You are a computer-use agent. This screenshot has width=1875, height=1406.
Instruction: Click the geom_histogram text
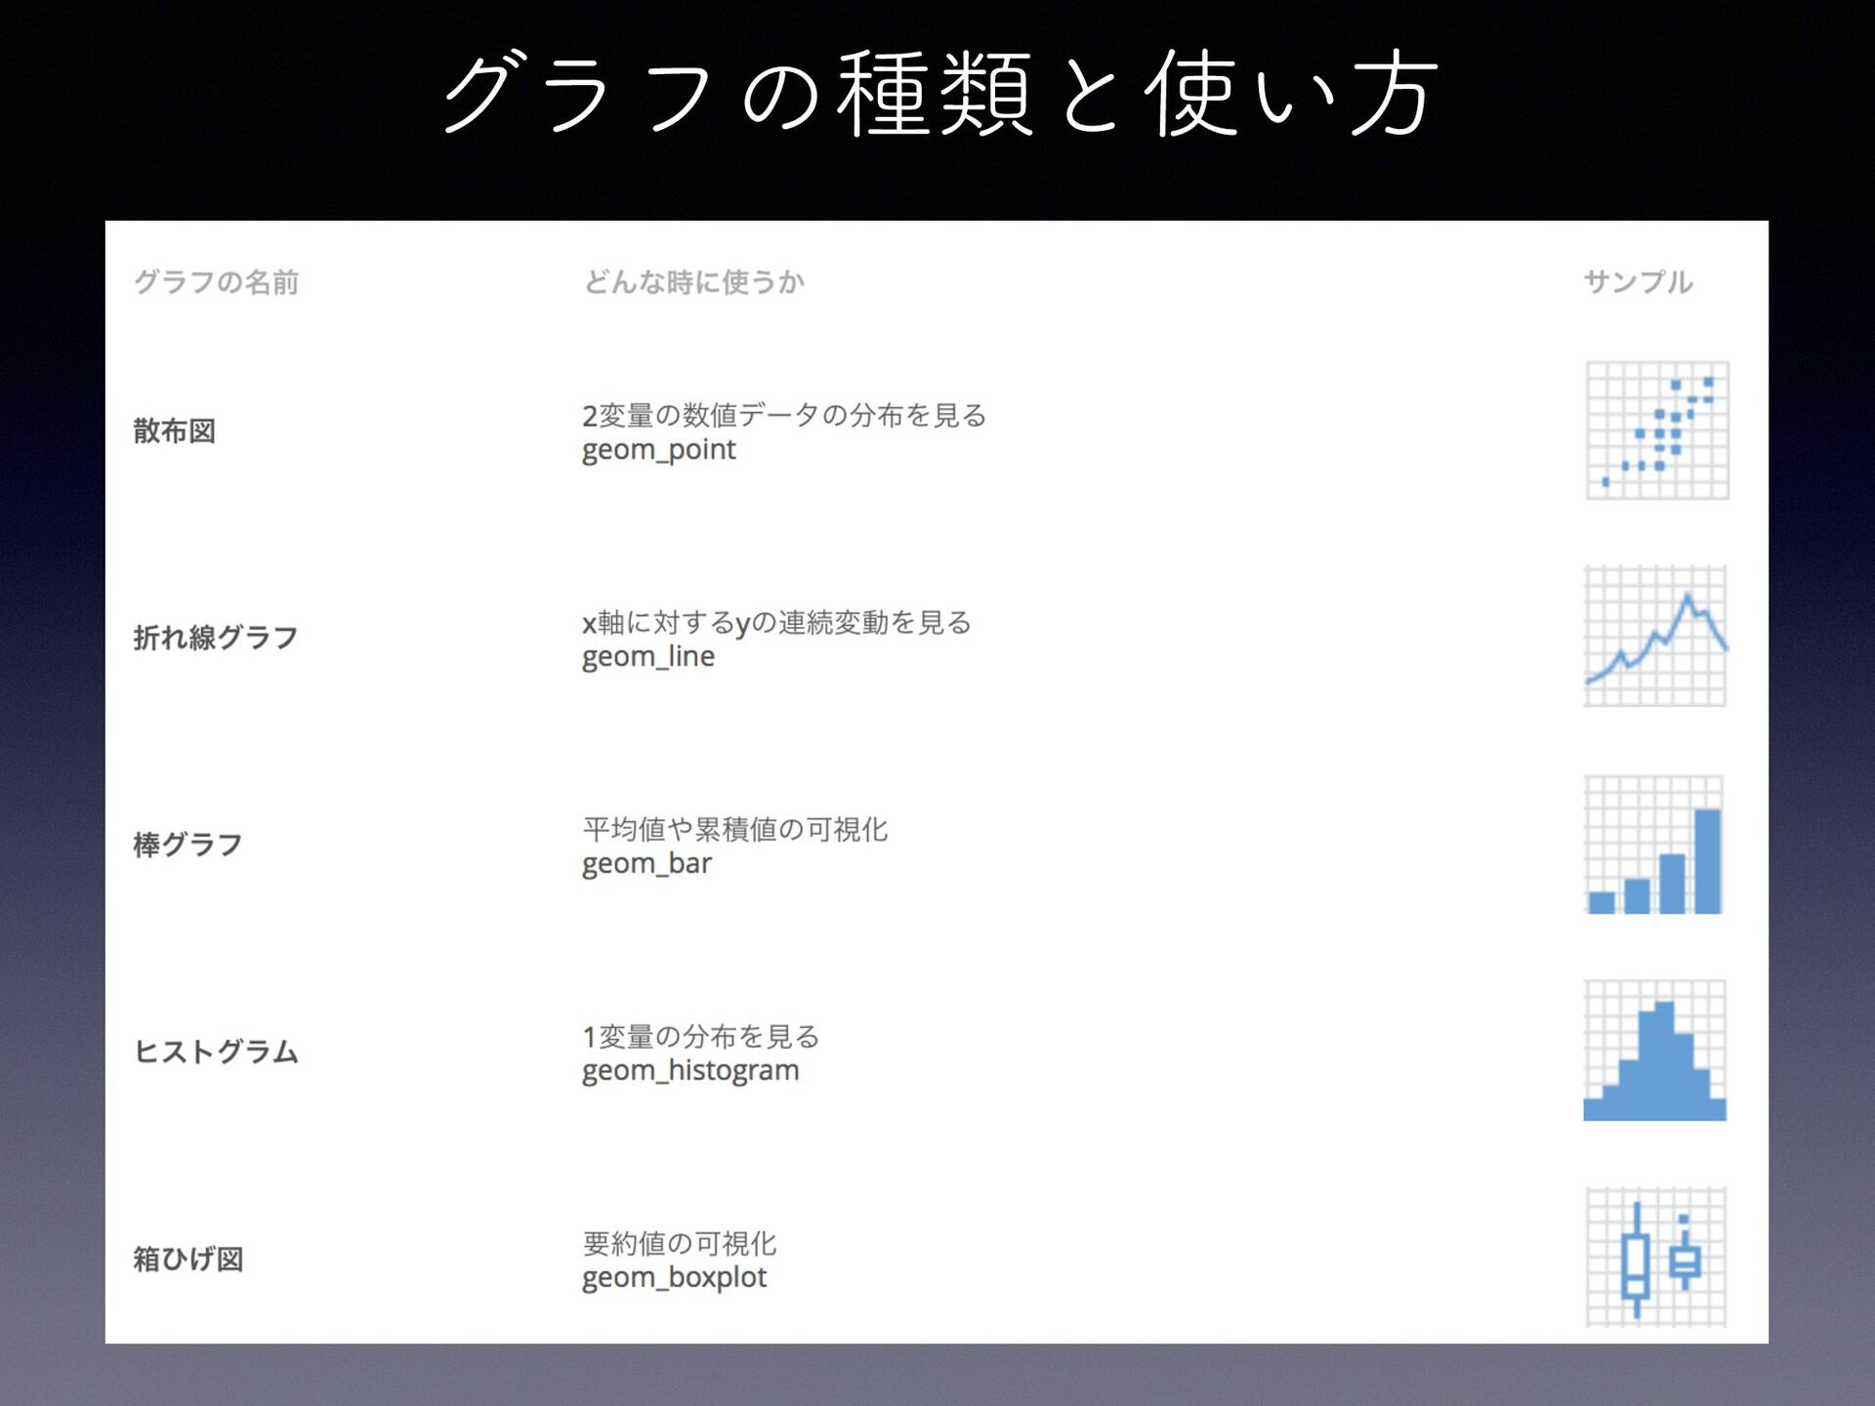[x=690, y=1071]
